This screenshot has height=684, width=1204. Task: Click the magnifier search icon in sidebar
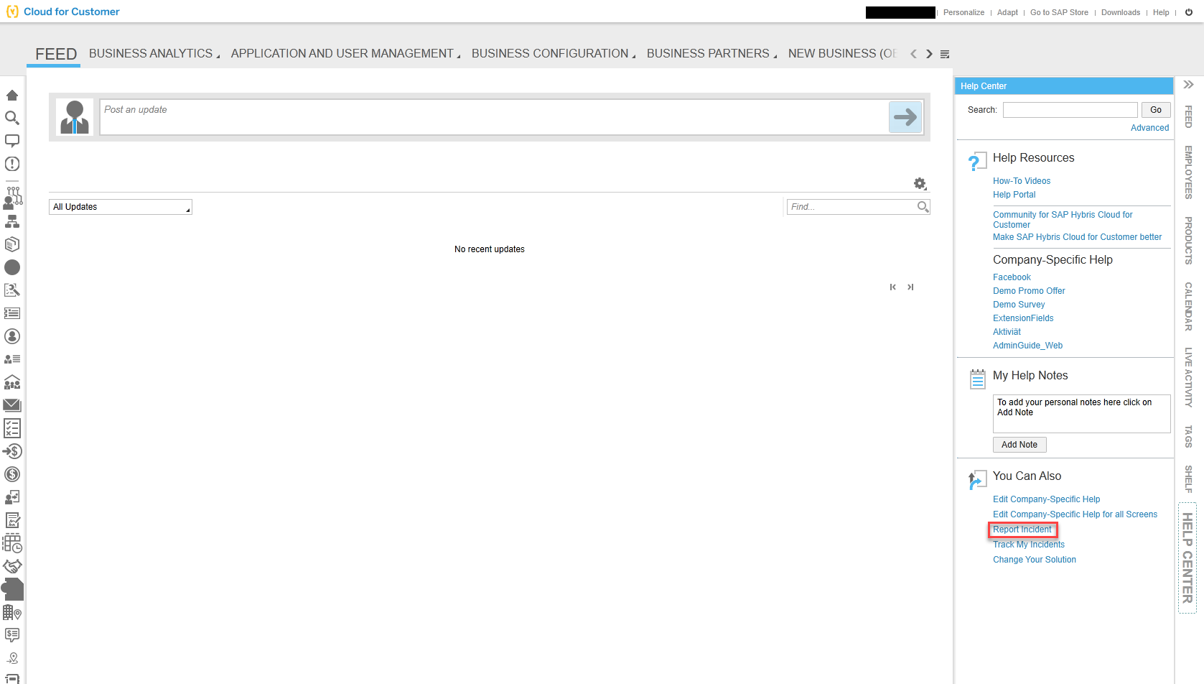(x=12, y=118)
